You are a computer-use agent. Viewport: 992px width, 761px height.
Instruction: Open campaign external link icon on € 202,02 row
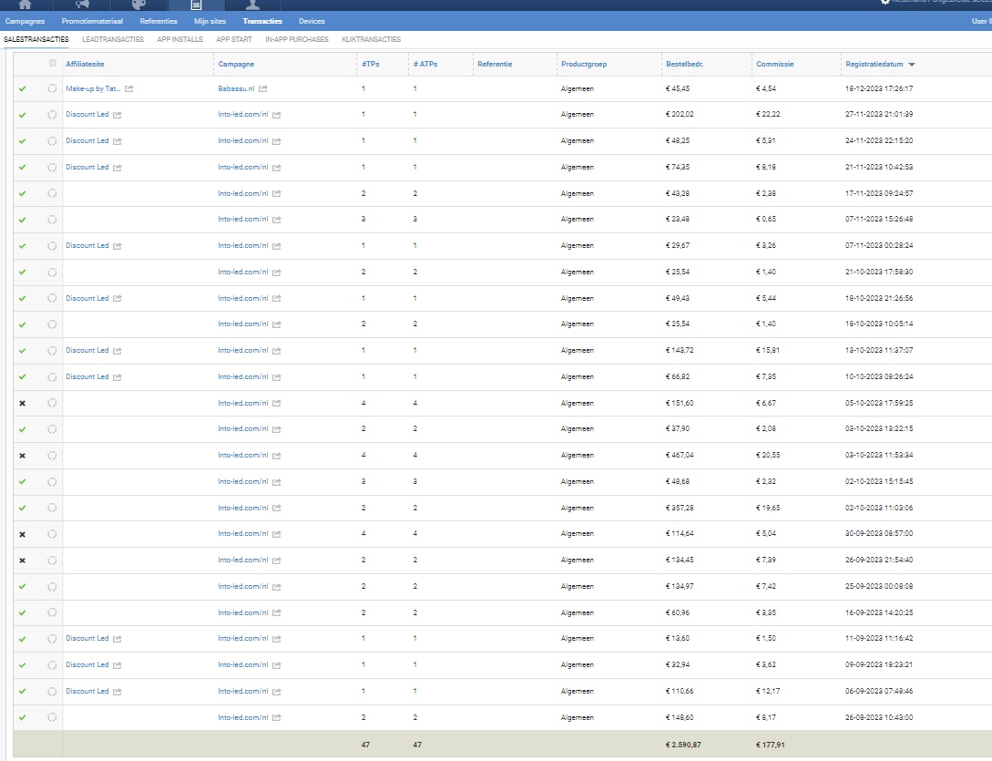pos(277,115)
